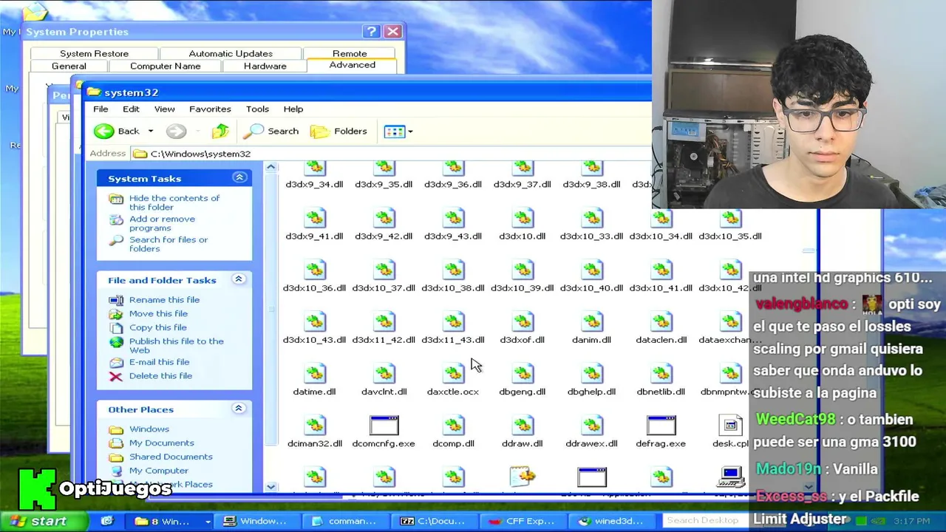This screenshot has width=946, height=532.
Task: Select the d3dx10_39.dll file icon
Action: [523, 270]
